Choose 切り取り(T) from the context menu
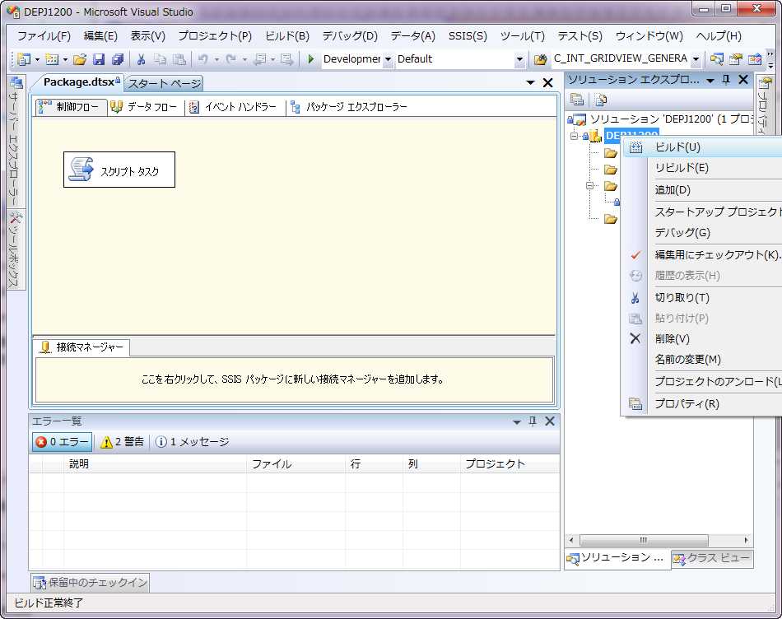 point(703,298)
